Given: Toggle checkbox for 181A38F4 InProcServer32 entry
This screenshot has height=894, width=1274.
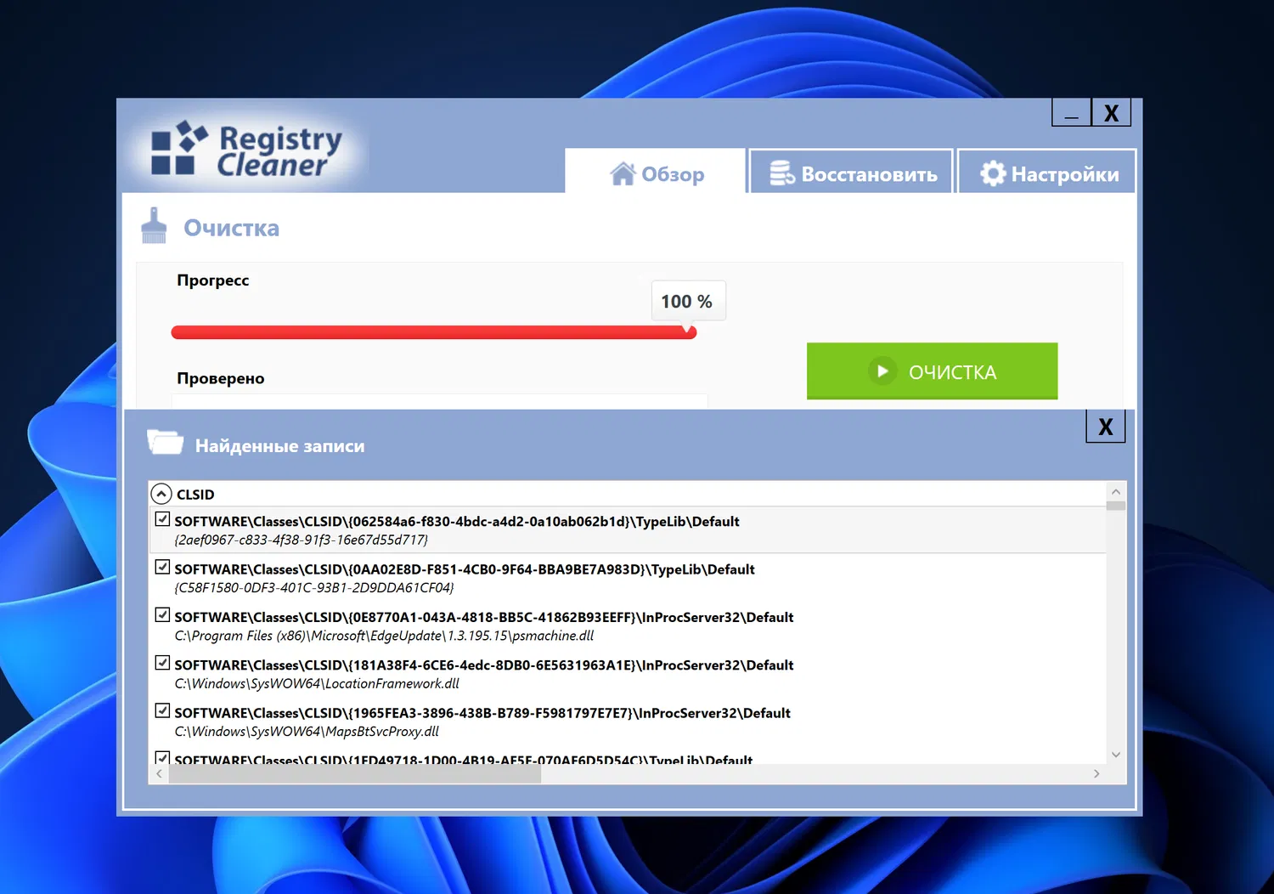Looking at the screenshot, I should (x=162, y=662).
